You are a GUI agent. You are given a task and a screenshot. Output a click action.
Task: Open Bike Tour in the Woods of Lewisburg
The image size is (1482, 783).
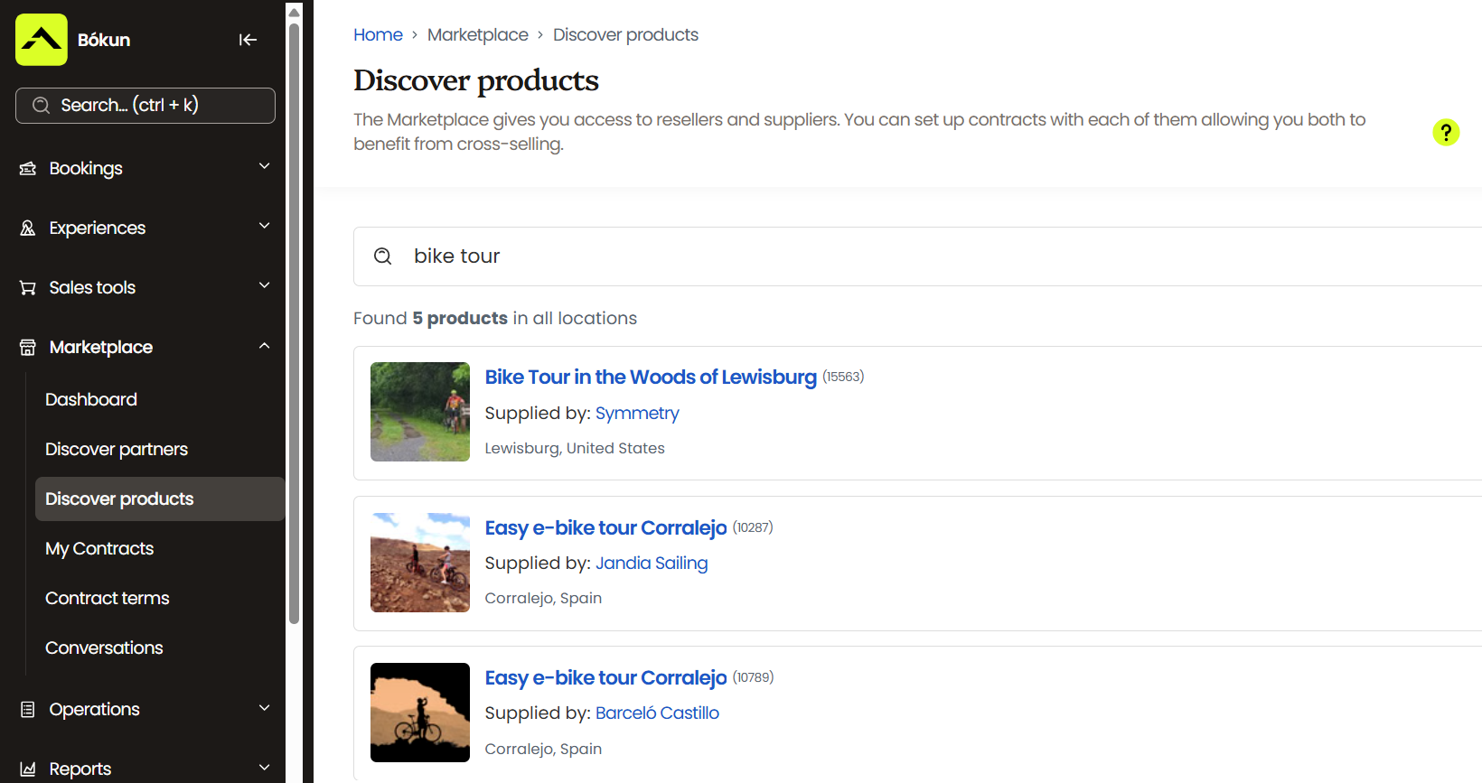tap(650, 378)
